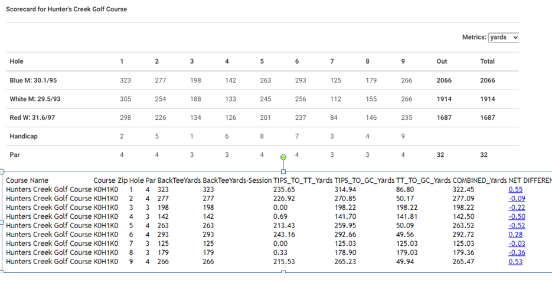
Task: Click the TT_TO_GC value 86.80
Action: point(405,189)
